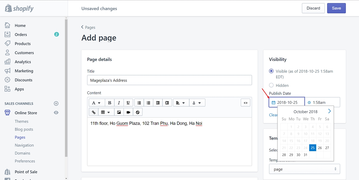Click the clear formatting icon
The image size is (359, 180).
[137, 112]
